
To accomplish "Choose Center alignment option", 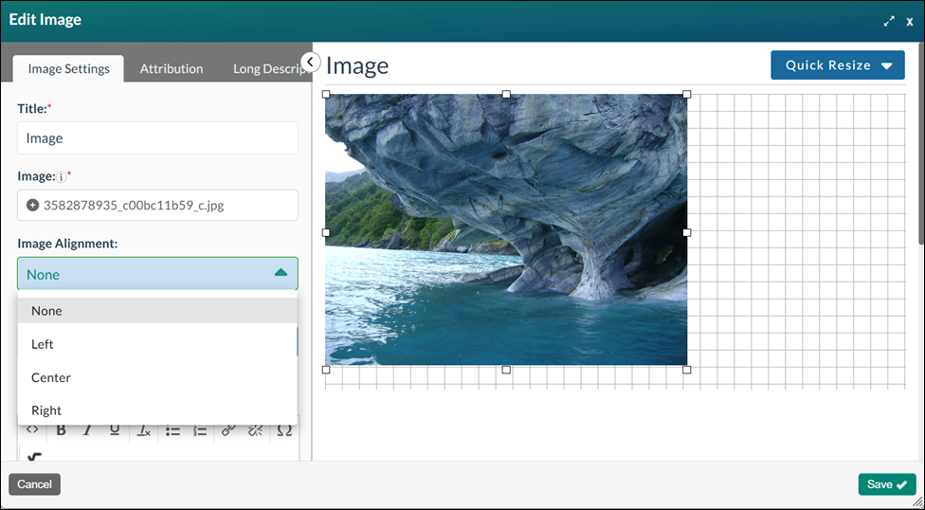I will click(x=157, y=377).
